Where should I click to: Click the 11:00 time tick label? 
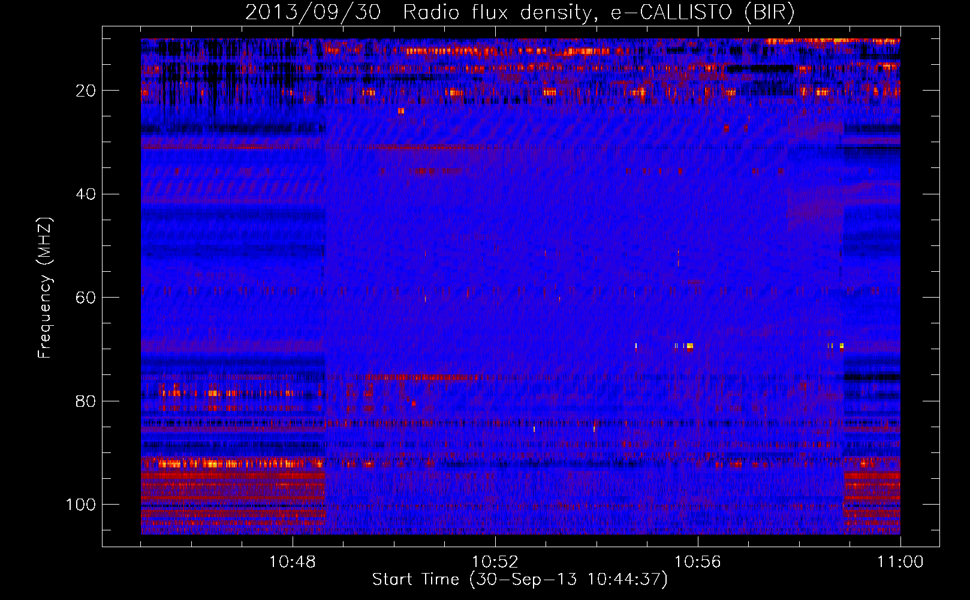pos(900,562)
